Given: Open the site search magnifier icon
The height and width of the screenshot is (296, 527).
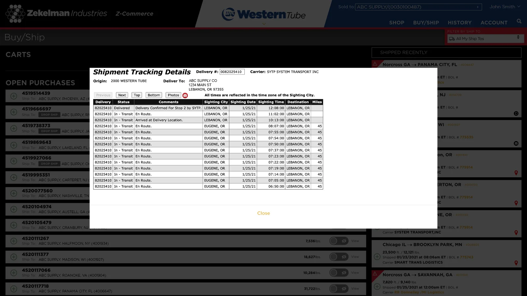Looking at the screenshot, I should pyautogui.click(x=519, y=21).
